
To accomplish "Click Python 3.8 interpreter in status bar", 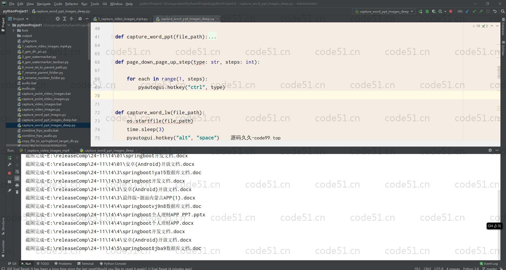I will 471,268.
